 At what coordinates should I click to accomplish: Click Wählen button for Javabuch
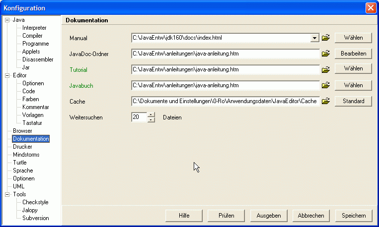coord(353,85)
